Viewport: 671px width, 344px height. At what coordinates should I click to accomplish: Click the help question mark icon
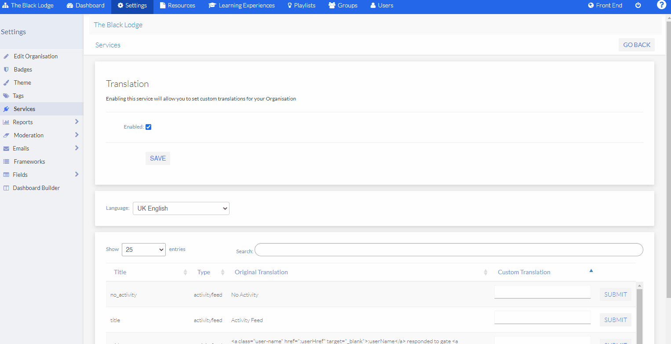point(661,5)
